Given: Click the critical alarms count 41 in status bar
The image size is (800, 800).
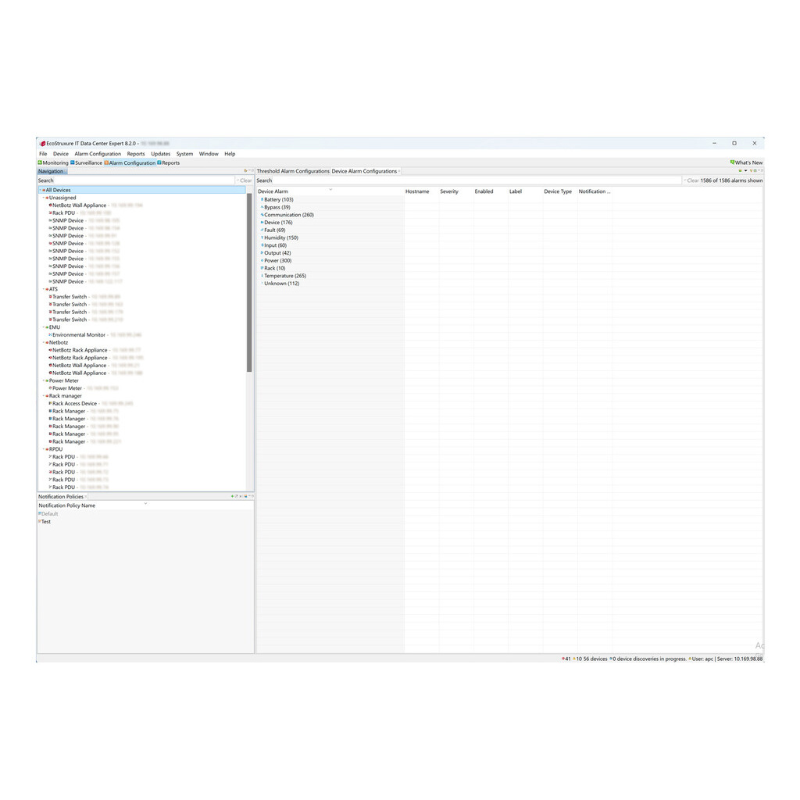Looking at the screenshot, I should [566, 659].
